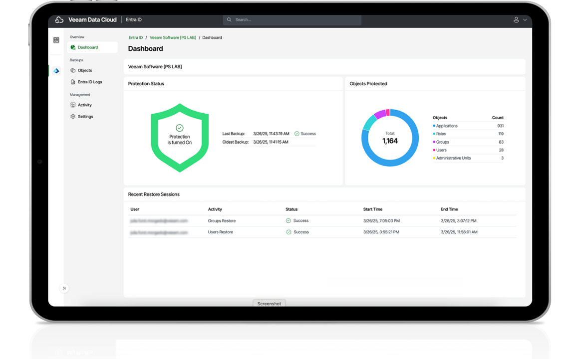
Task: Follow the Entra ID breadcrumb link
Action: 136,37
